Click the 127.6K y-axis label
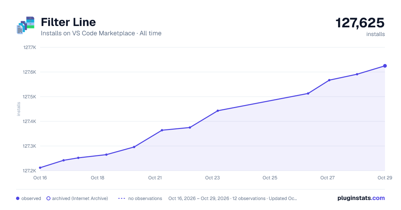Image resolution: width=401 pixels, height=210 pixels. (29, 72)
